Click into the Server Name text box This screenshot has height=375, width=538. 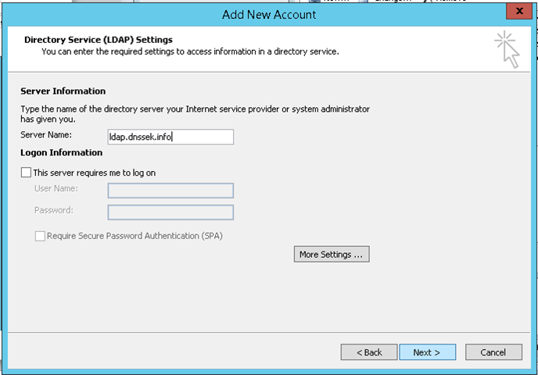point(170,137)
